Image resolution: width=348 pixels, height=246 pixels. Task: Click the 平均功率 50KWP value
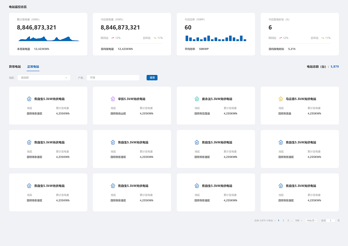(204, 49)
